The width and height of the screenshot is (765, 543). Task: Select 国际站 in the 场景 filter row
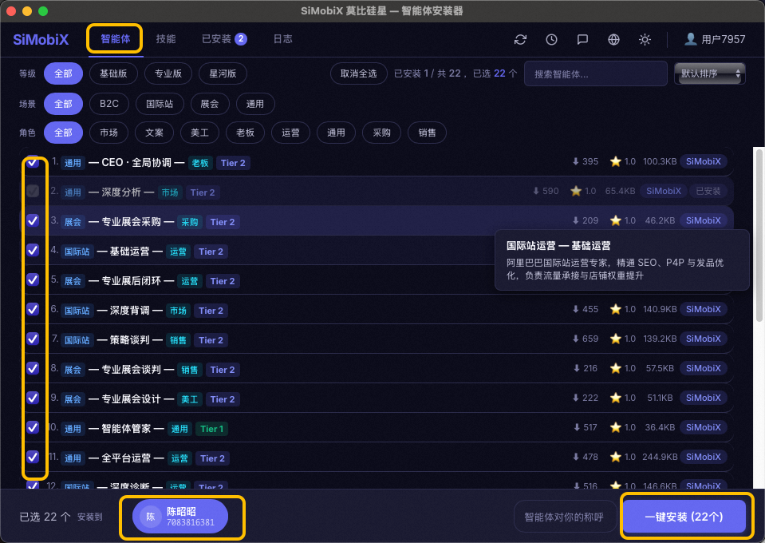point(160,104)
